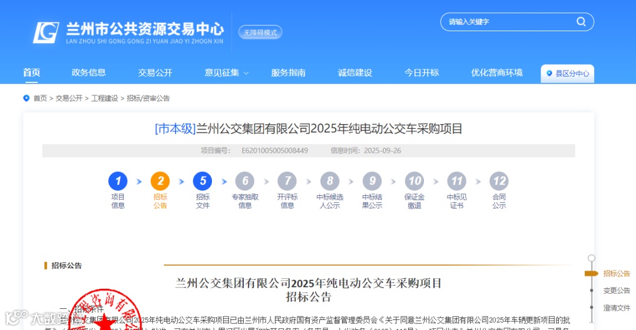636x330 pixels.
Task: Open step 1 项目信息
Action: (x=118, y=190)
